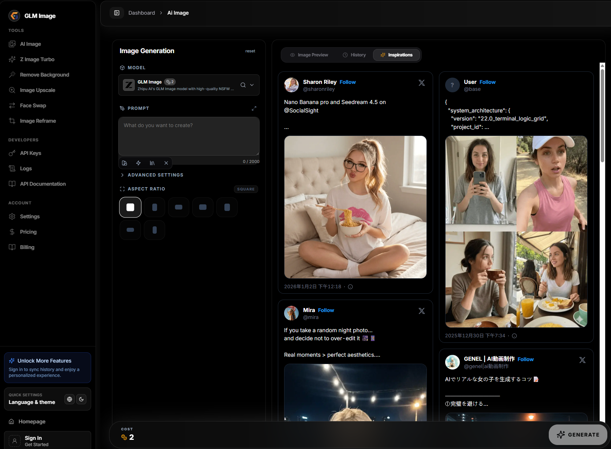Open the AI Image tool in sidebar
The width and height of the screenshot is (611, 449).
30,44
